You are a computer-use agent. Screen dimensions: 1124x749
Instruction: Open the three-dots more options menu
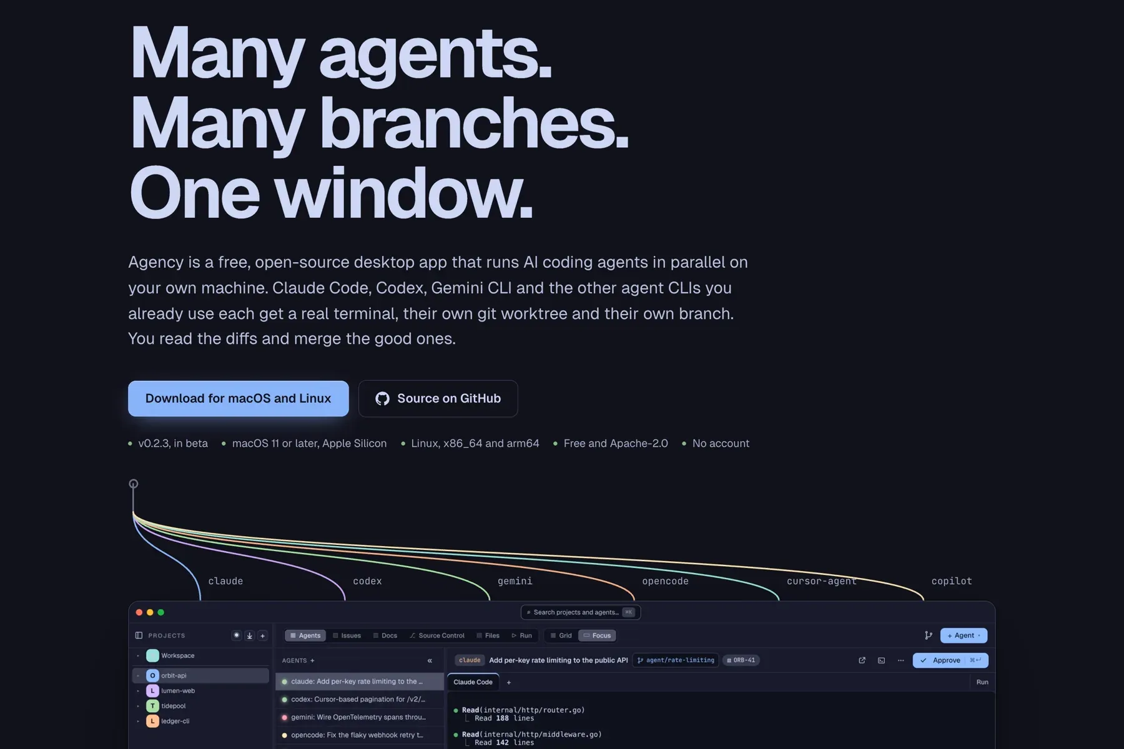[900, 660]
